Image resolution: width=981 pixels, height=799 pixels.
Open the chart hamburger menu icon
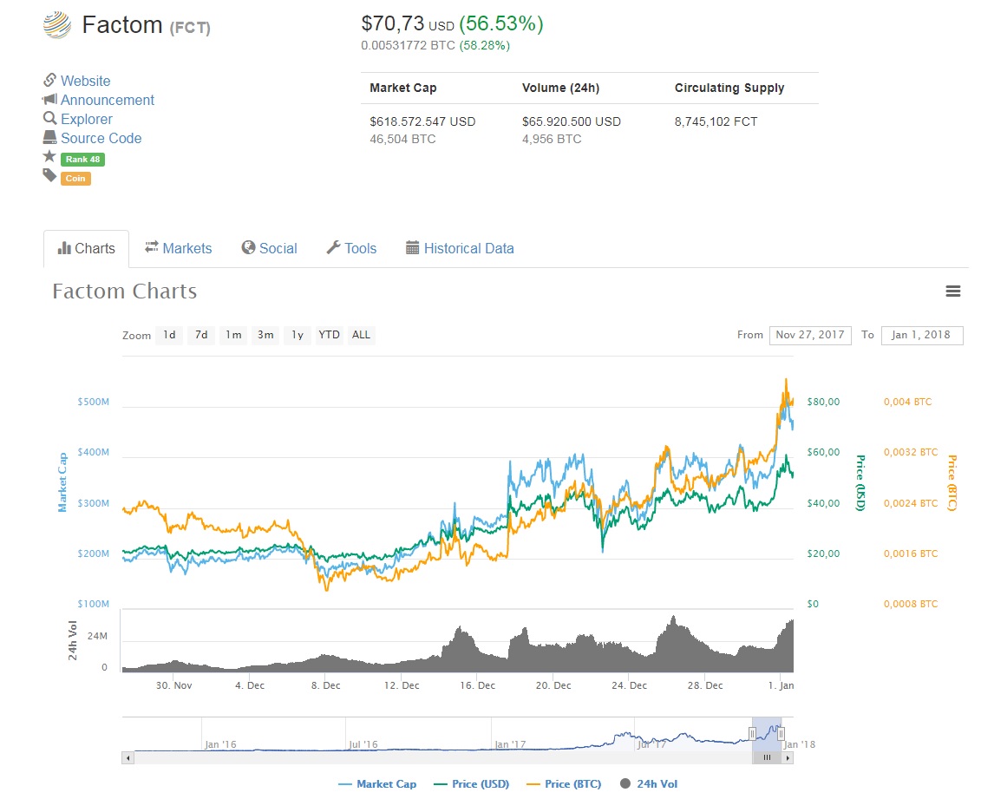point(953,291)
